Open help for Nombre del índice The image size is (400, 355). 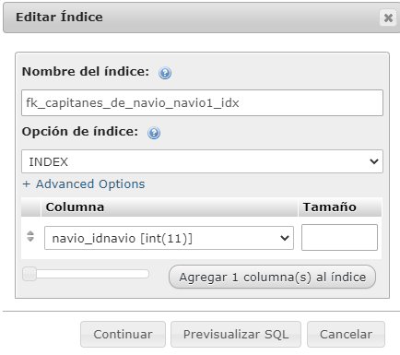click(x=165, y=73)
